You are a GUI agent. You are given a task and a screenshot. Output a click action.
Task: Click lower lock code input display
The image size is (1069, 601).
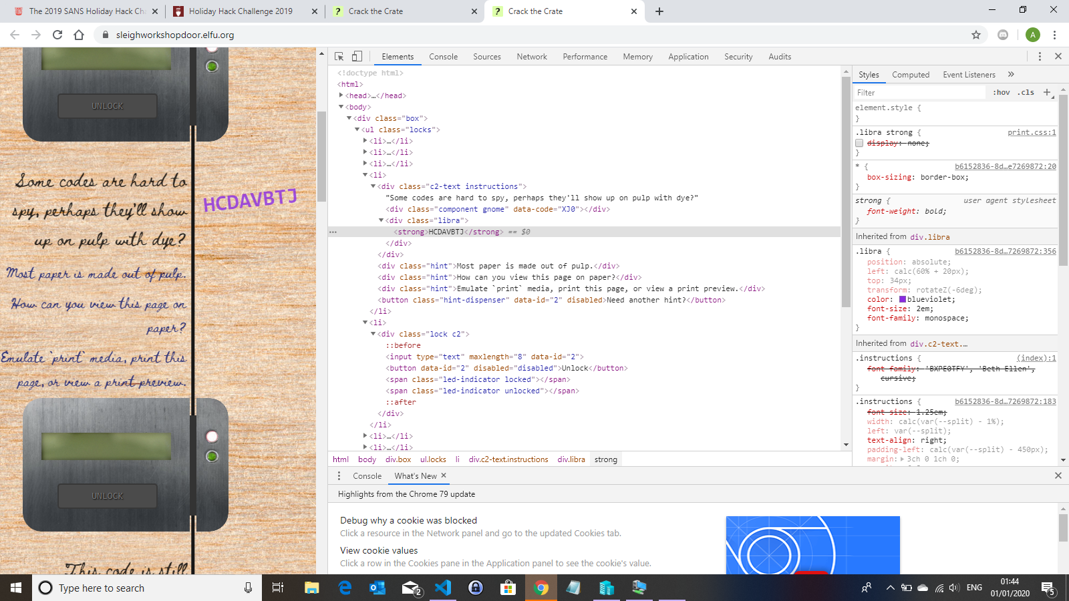tap(106, 446)
